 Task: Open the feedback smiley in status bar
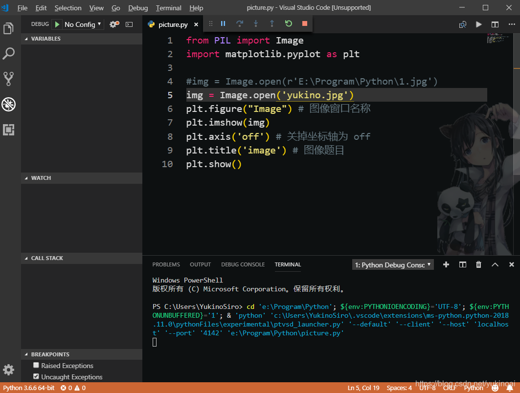495,388
